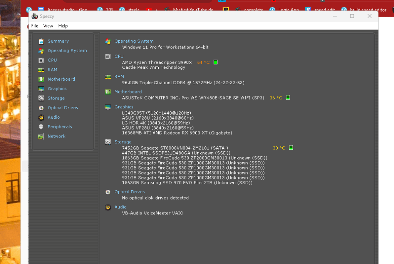
Task: Switch to the 'Access studio' browser tab
Action: pyautogui.click(x=63, y=10)
